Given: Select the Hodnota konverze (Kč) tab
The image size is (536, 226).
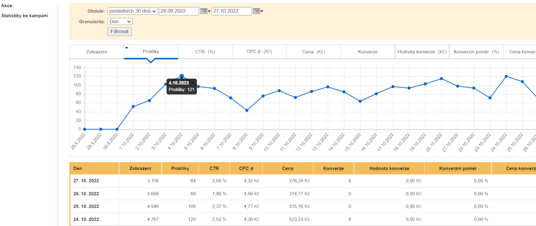Looking at the screenshot, I should 422,52.
